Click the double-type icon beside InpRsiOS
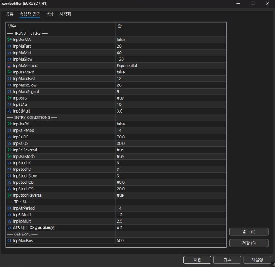 click(x=9, y=143)
